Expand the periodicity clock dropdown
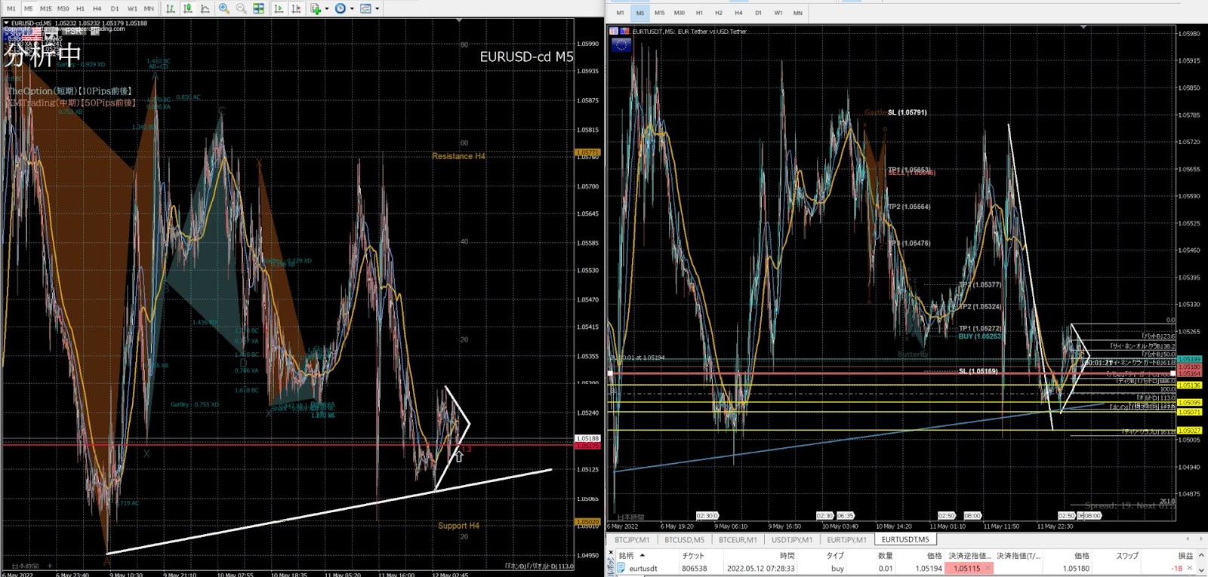 [x=351, y=9]
